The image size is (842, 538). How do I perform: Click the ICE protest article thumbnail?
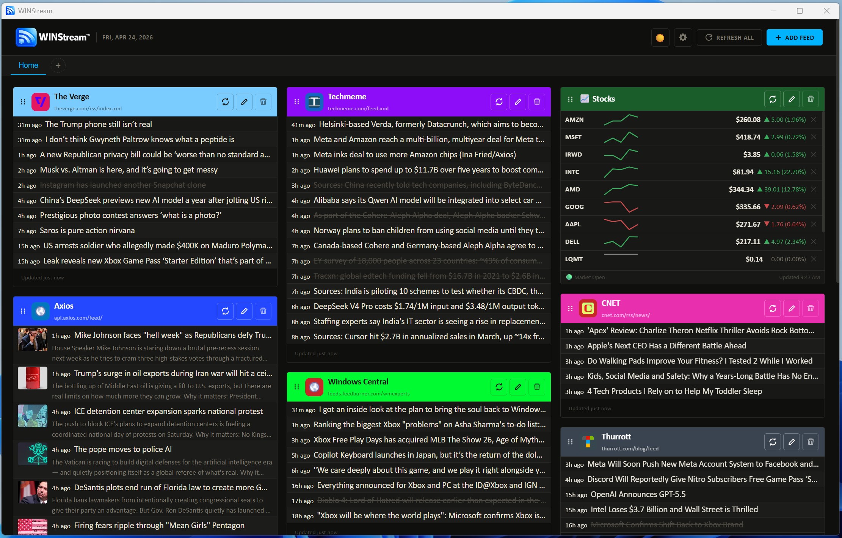click(x=33, y=416)
